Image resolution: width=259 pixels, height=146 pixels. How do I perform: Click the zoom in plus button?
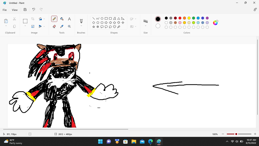pyautogui.click(x=255, y=134)
